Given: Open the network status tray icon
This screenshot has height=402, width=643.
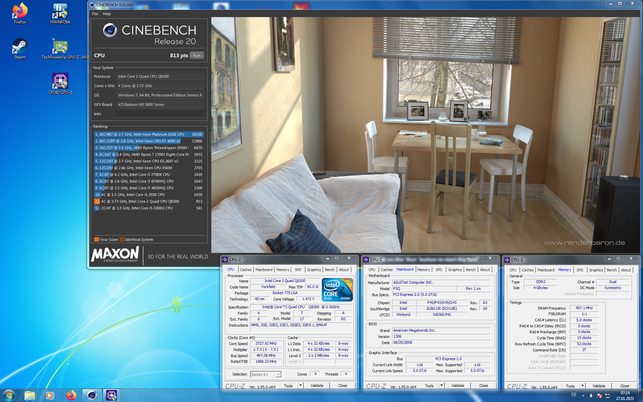Looking at the screenshot, I should (x=608, y=396).
